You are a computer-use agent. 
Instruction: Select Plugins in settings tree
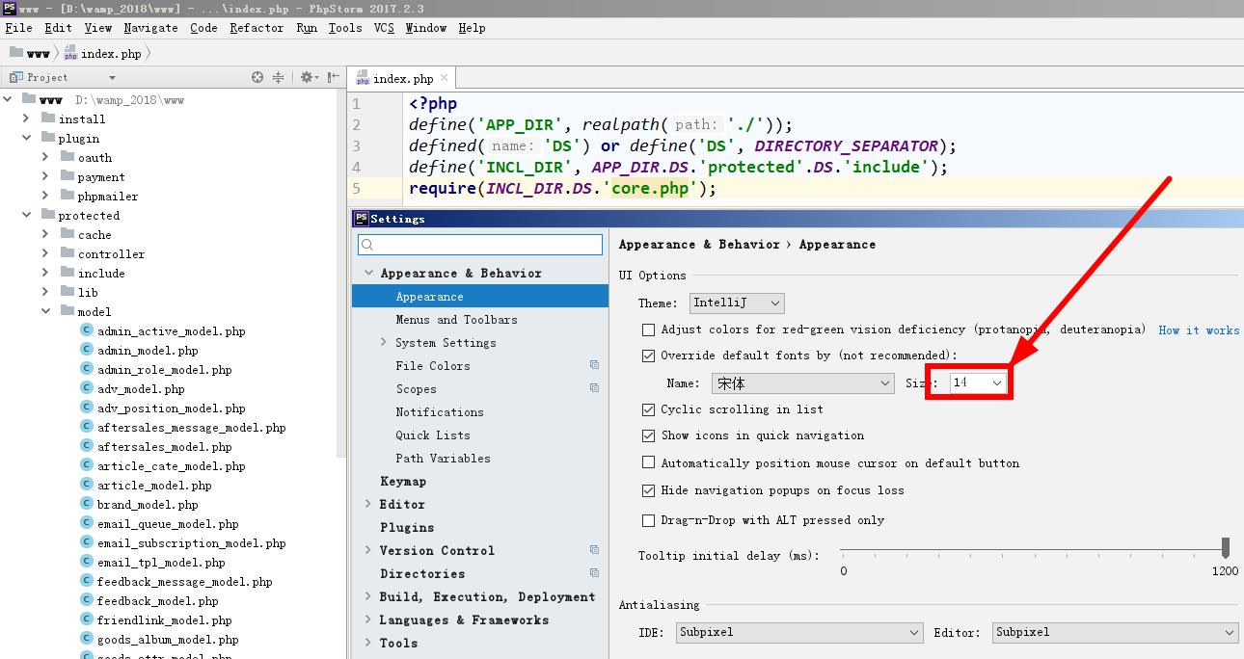[407, 528]
